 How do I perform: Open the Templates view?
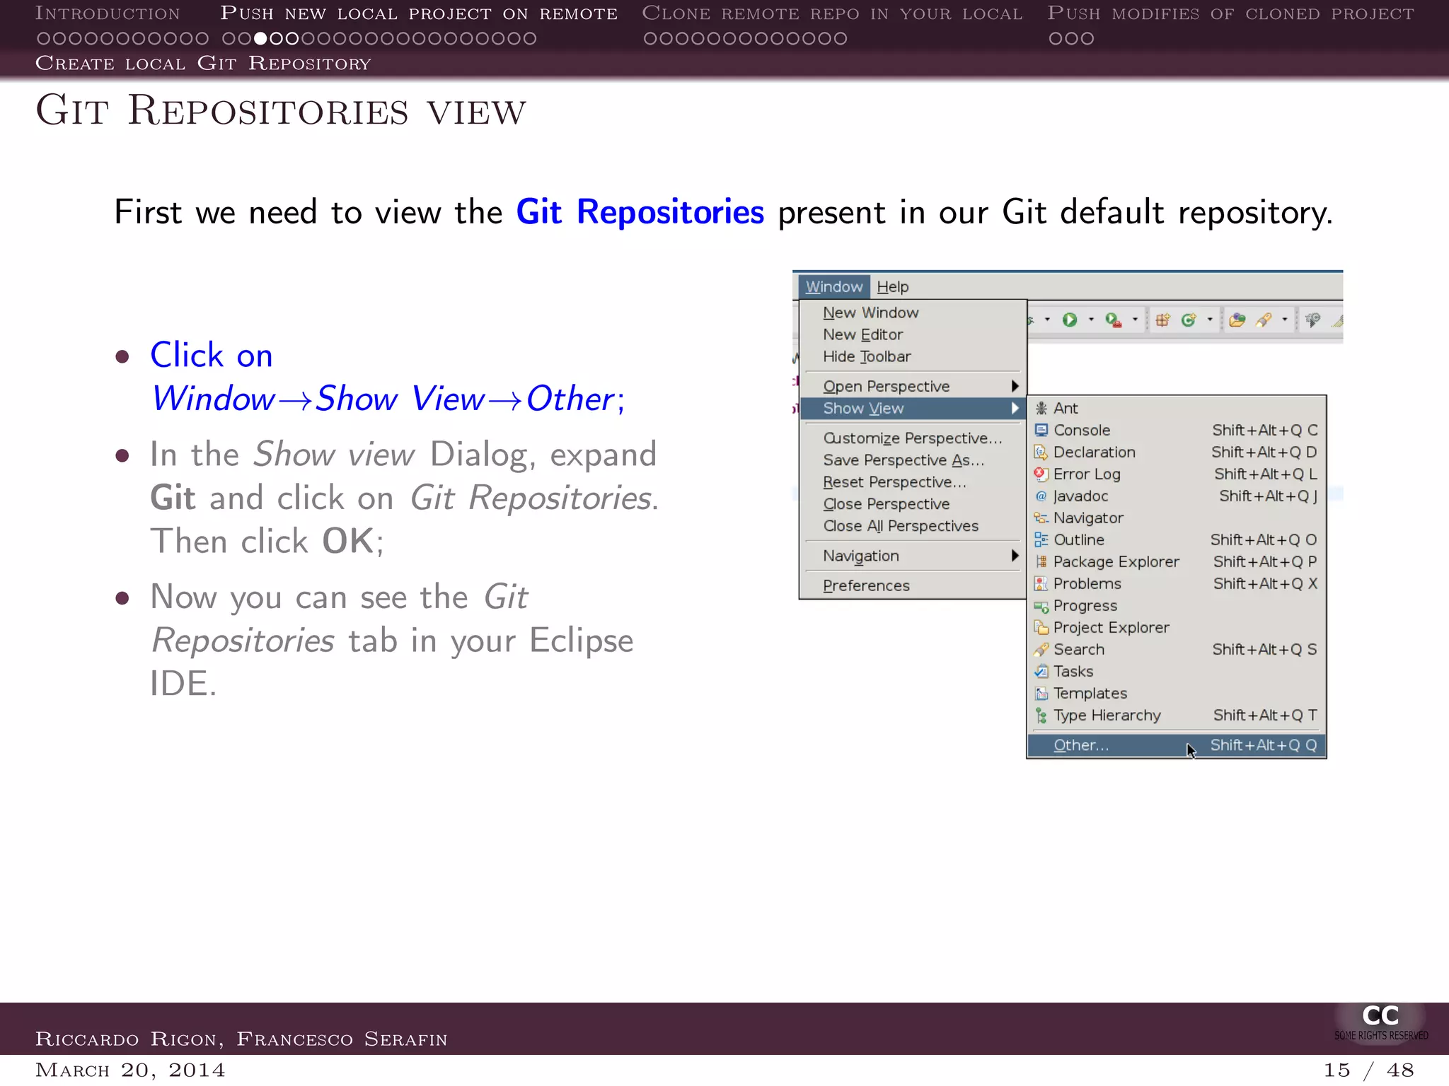(1176, 693)
